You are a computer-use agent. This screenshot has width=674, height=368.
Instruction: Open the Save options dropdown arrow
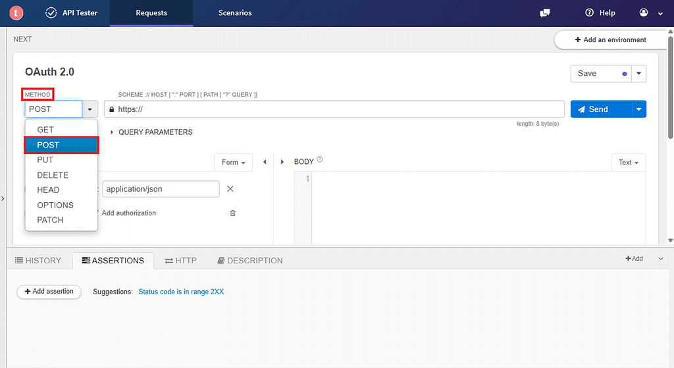click(638, 74)
